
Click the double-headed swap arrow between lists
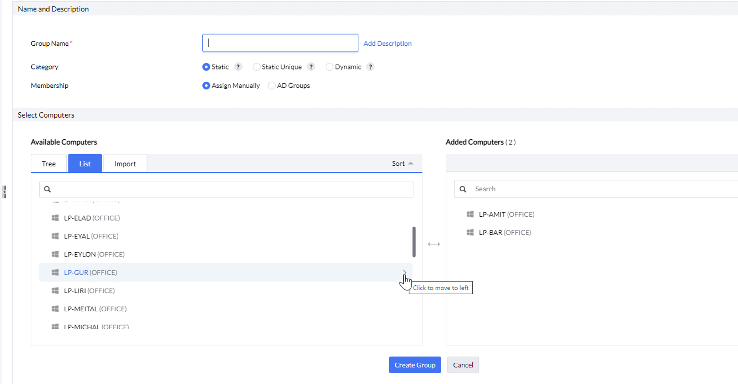coord(434,244)
